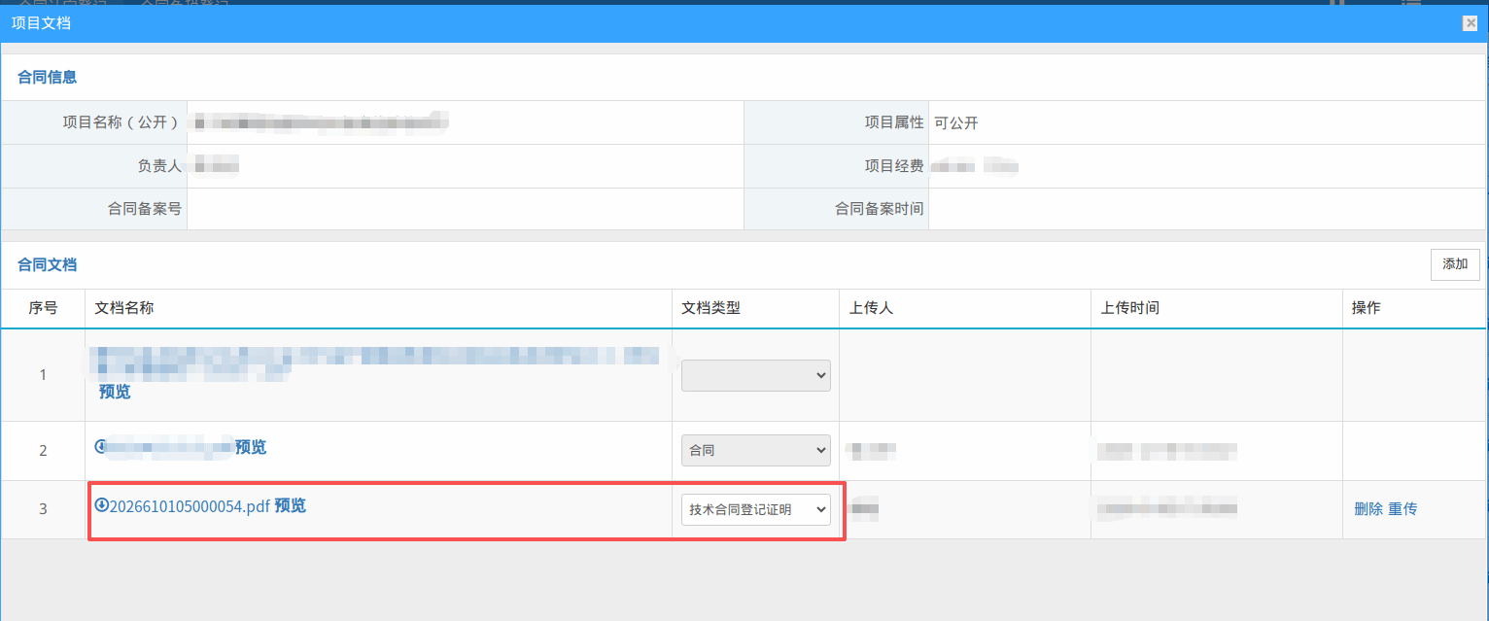This screenshot has width=1489, height=621.
Task: Click download icon in row 2
Action: point(101,446)
